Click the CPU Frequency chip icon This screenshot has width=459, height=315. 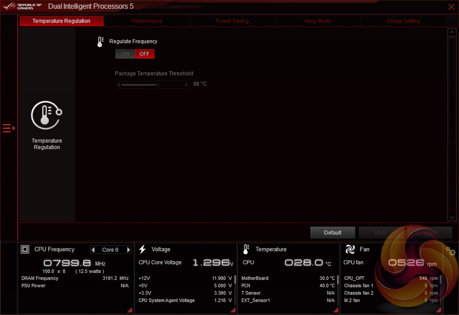click(25, 249)
